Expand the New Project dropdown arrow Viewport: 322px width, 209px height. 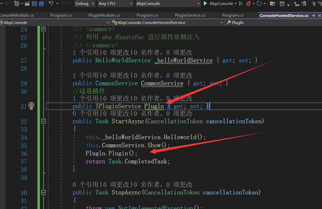pyautogui.click(x=22, y=4)
